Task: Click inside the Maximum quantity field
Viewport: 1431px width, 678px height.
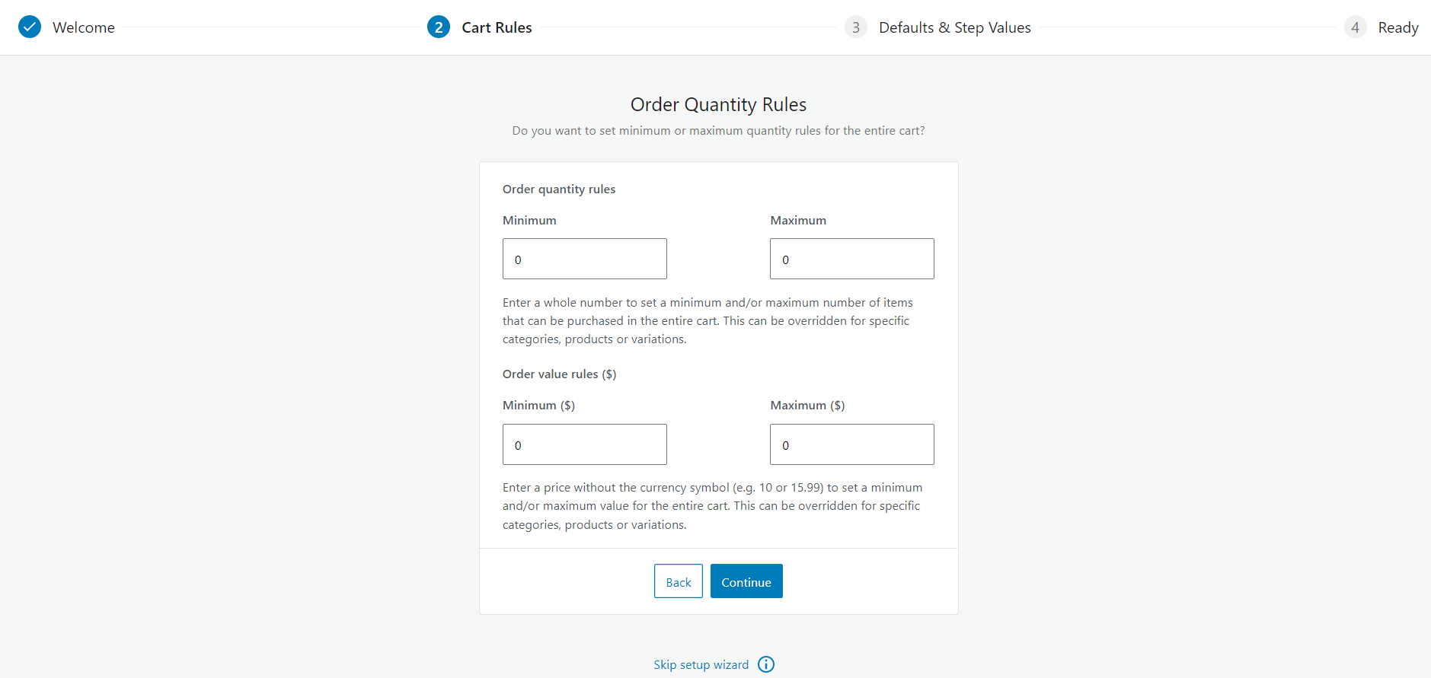Action: coord(851,259)
